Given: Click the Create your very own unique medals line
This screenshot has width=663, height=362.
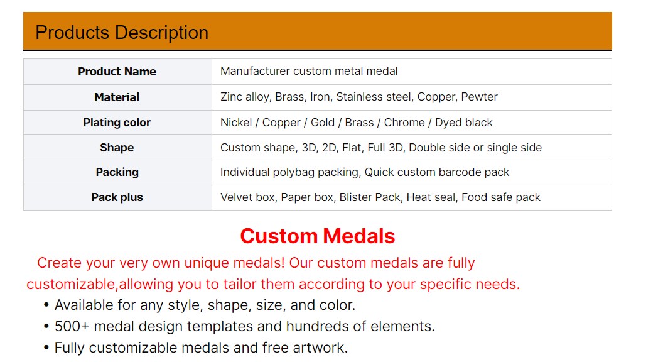Looking at the screenshot, I should click(x=256, y=263).
